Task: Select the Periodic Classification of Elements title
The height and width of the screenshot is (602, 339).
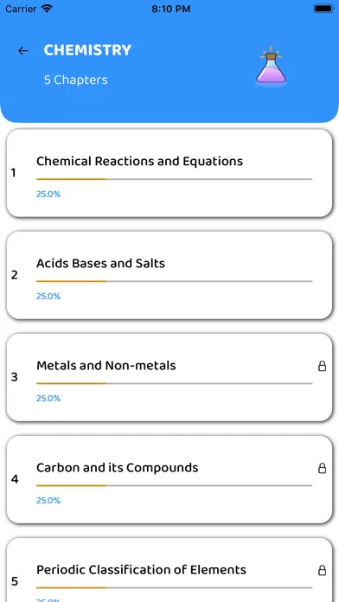Action: 141,570
